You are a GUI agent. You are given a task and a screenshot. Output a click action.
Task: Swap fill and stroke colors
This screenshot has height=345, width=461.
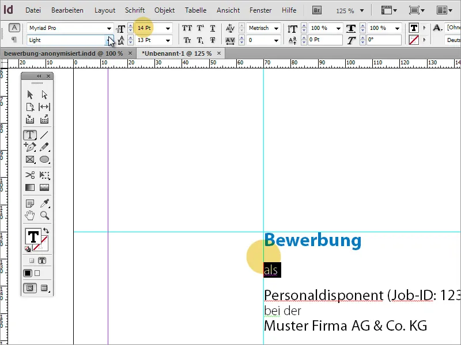46,231
